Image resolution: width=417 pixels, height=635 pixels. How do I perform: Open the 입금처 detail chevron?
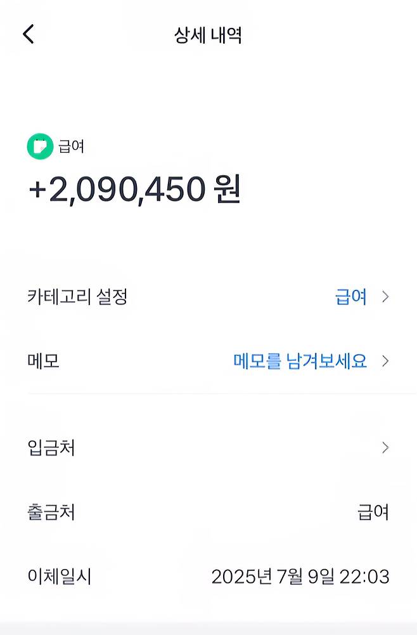pos(385,447)
